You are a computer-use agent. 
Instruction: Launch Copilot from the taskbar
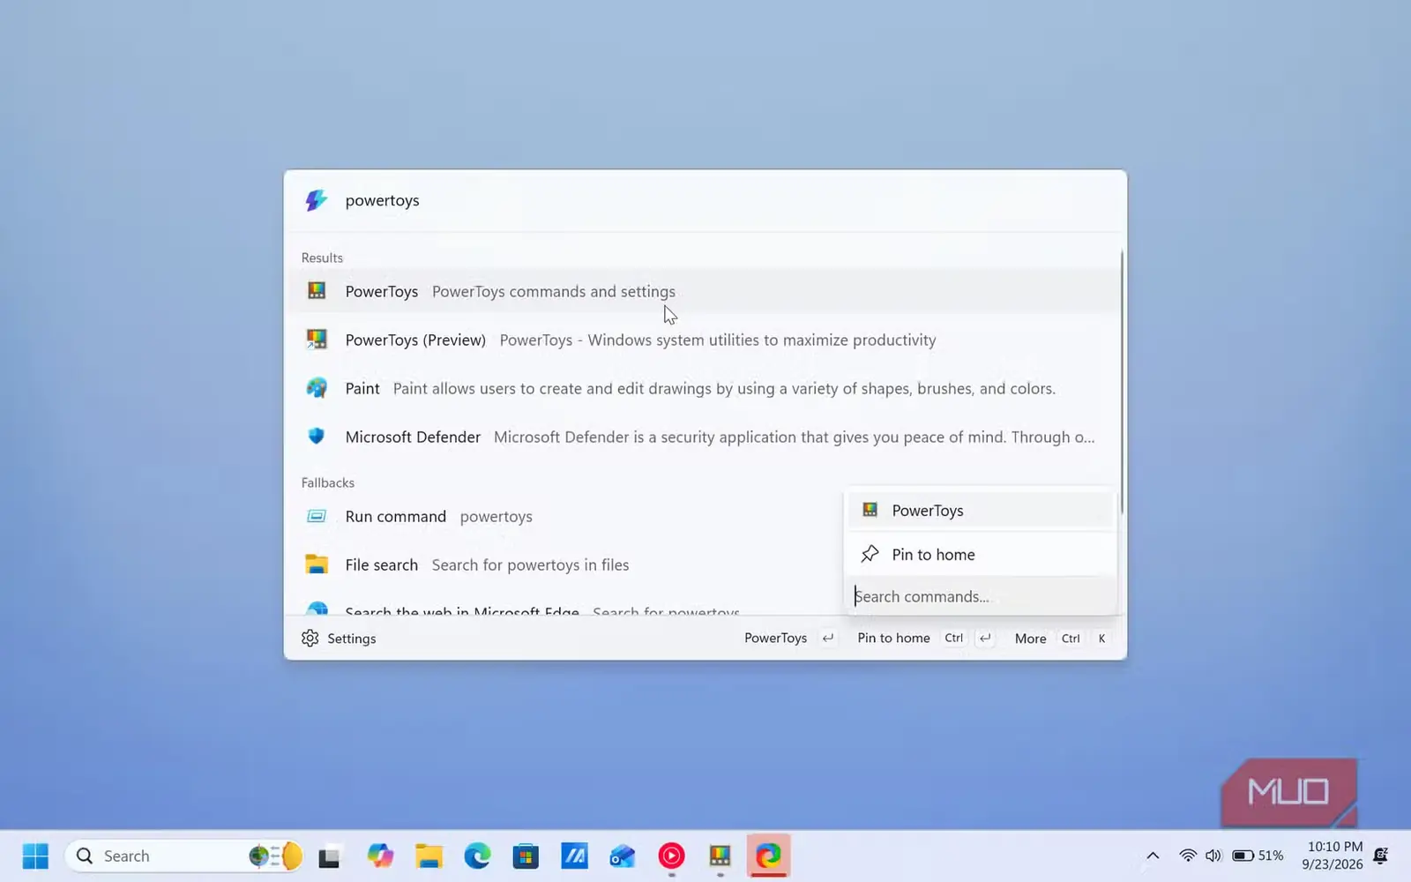[x=381, y=856]
